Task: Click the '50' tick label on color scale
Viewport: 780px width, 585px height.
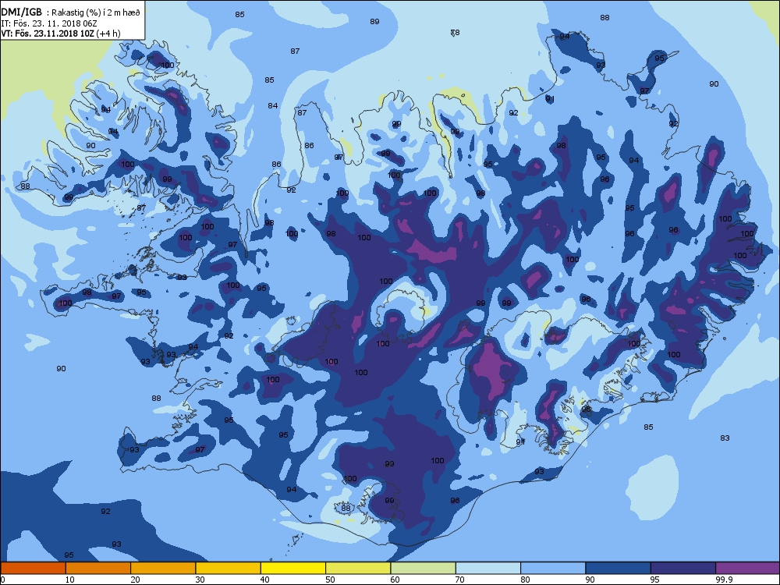Action: (330, 579)
